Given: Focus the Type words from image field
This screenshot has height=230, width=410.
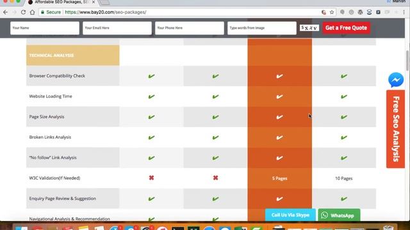Looking at the screenshot, I should coord(262,28).
